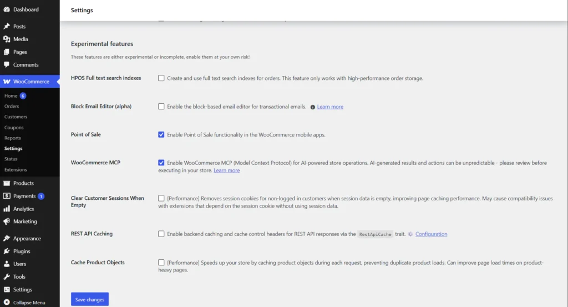Open the Analytics menu label
Viewport: 568px width, 307px height.
pos(23,209)
